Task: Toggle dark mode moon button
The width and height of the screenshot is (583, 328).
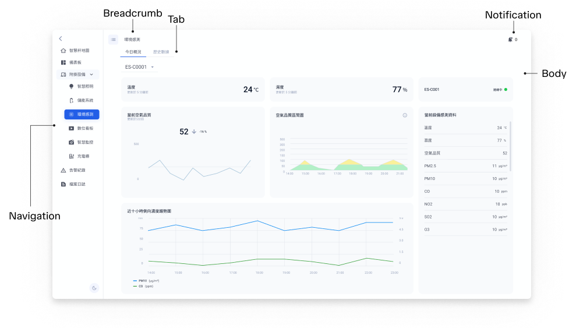Action: click(94, 288)
